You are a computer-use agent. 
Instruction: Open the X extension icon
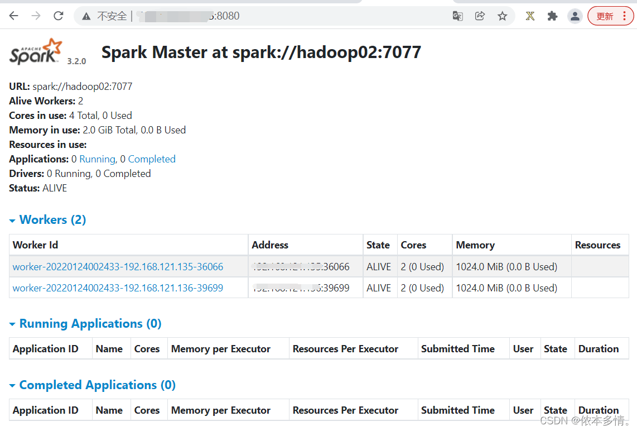tap(530, 16)
